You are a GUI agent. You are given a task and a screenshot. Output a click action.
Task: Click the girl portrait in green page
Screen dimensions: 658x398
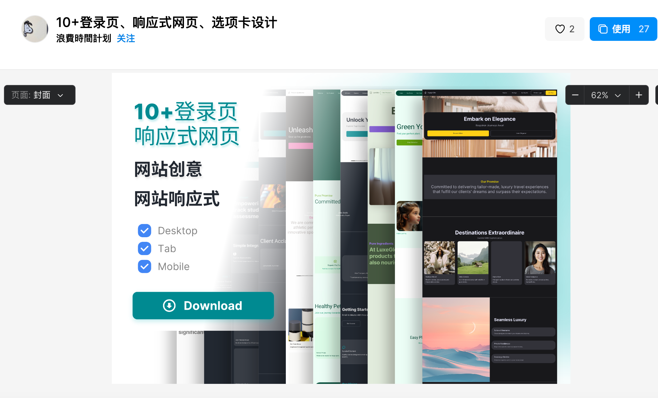(x=409, y=216)
